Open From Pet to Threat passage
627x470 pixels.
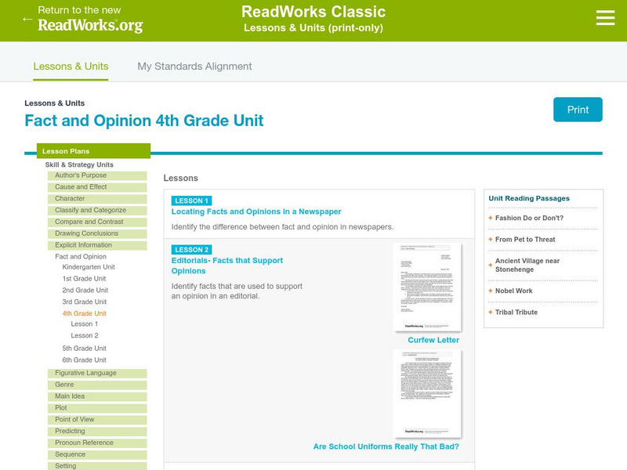[525, 240]
